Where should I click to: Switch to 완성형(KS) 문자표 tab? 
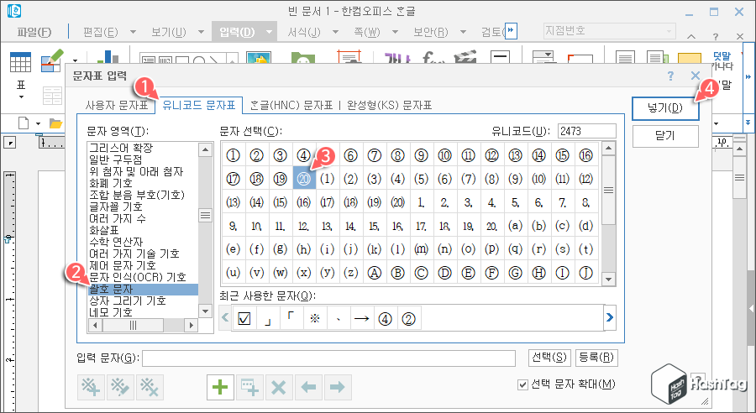click(389, 105)
